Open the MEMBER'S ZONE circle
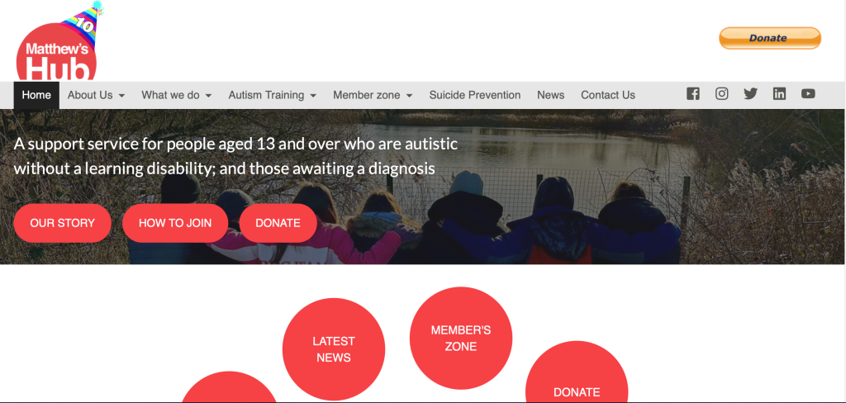 coord(461,338)
